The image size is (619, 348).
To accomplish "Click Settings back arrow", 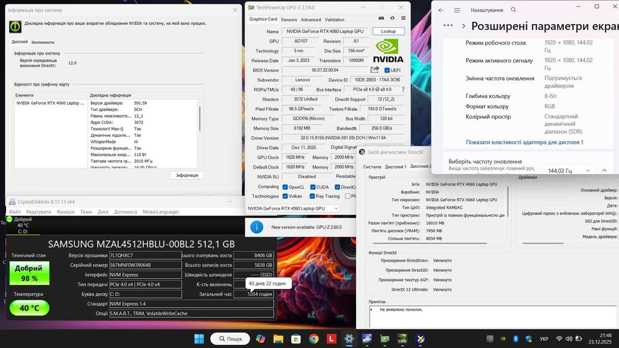I will [x=441, y=11].
